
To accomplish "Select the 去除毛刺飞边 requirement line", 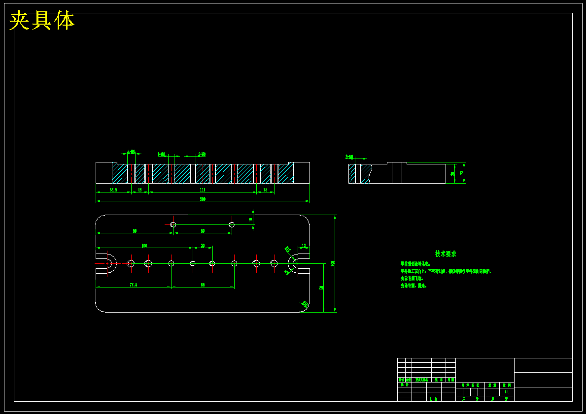I will click(411, 278).
